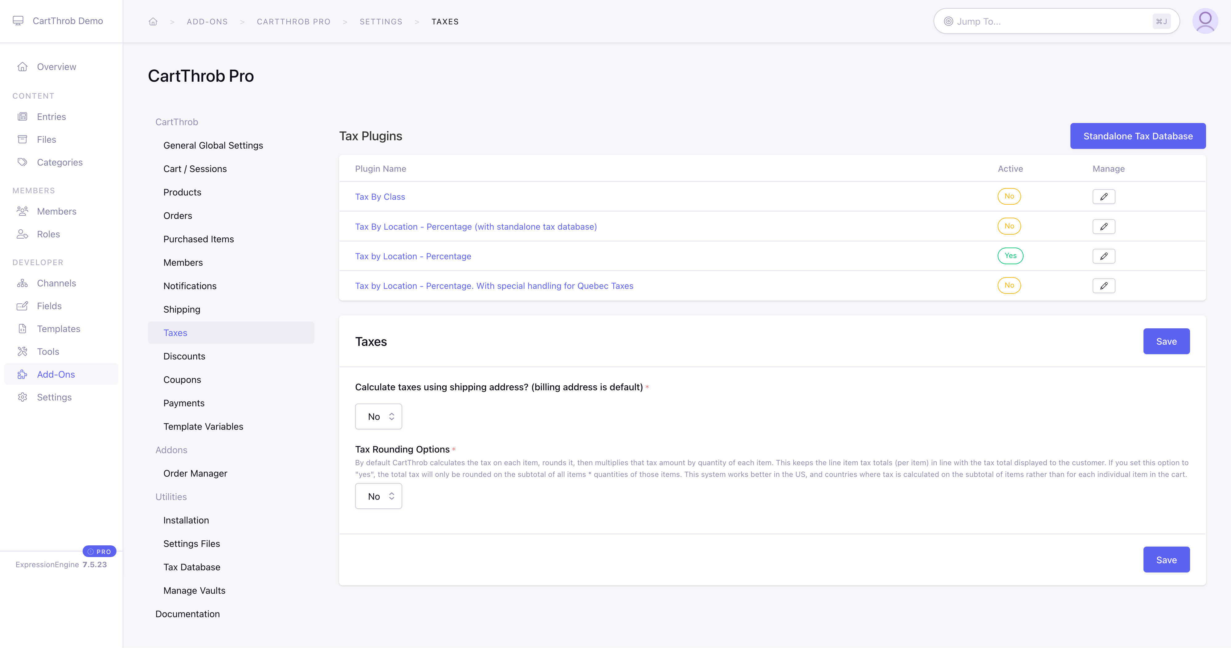Open shipping address tax calculation dropdown
The width and height of the screenshot is (1231, 648).
pyautogui.click(x=378, y=417)
